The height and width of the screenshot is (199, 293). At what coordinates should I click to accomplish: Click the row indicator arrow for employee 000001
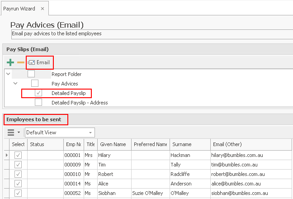point(7,155)
